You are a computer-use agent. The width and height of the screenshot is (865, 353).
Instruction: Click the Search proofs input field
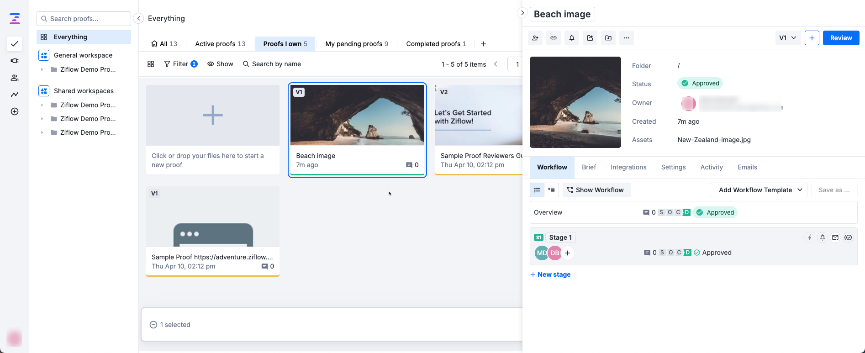click(x=84, y=19)
